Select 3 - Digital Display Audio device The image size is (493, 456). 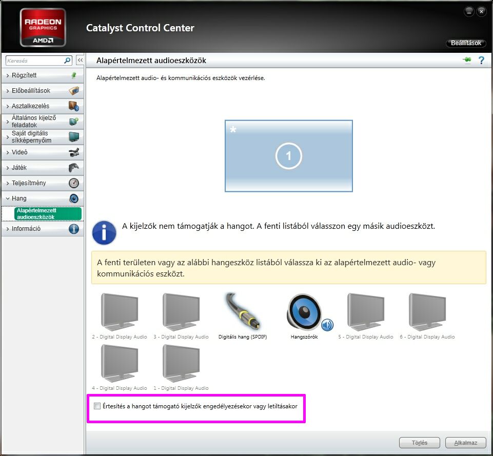click(181, 316)
